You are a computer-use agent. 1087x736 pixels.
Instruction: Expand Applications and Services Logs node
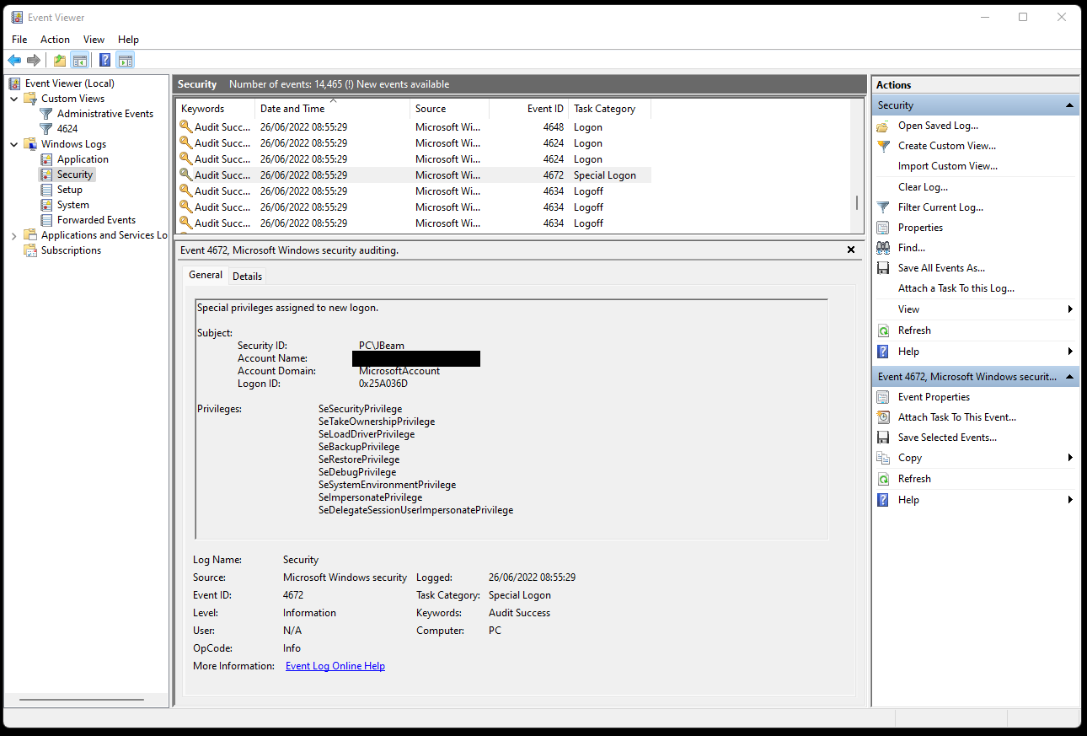coord(13,235)
